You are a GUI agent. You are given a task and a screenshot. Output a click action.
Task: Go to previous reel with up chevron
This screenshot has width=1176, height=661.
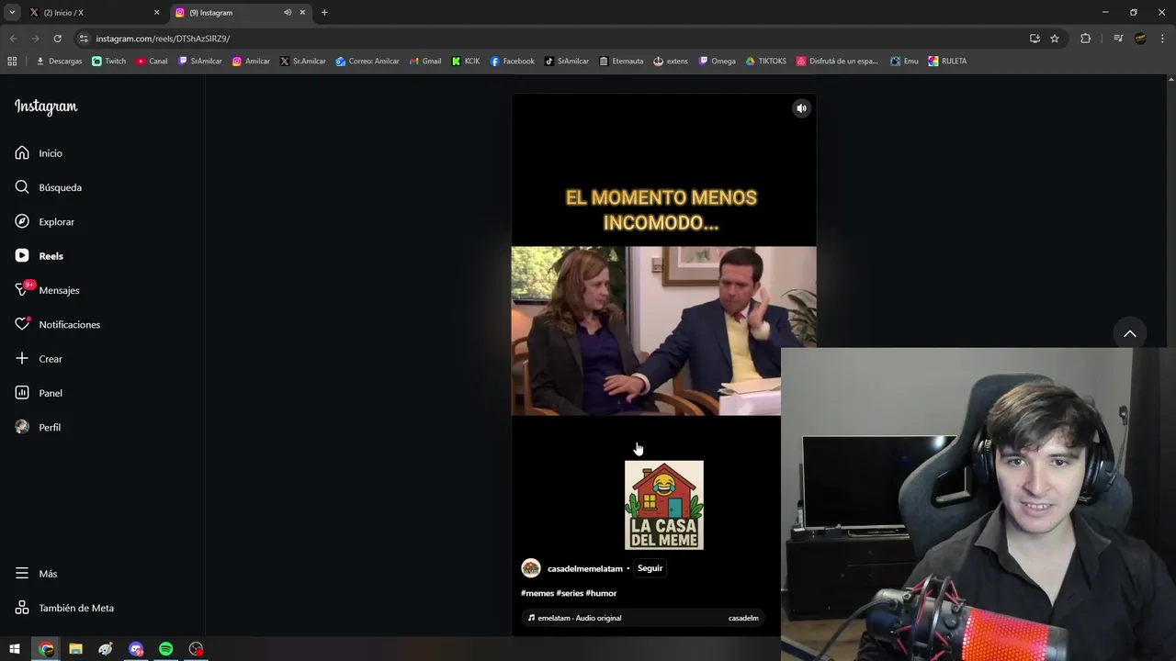point(1130,334)
